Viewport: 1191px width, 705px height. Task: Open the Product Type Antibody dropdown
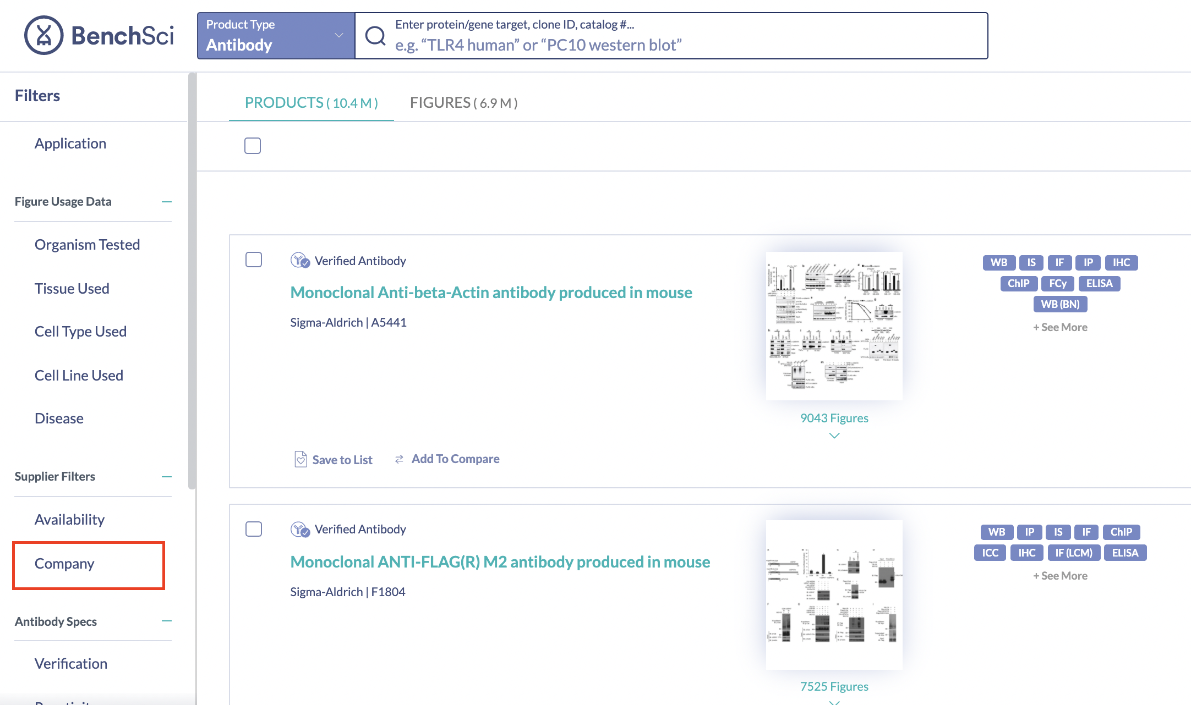coord(276,36)
